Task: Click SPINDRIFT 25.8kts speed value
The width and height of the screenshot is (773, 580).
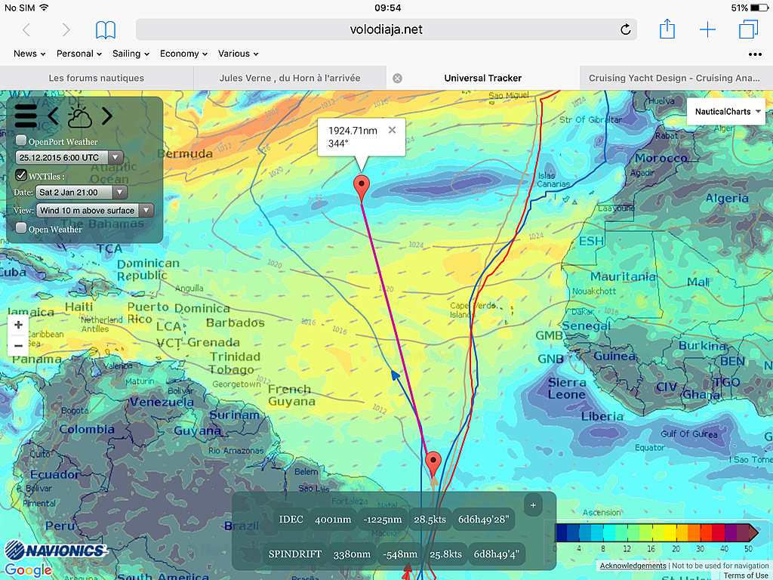Action: [445, 554]
